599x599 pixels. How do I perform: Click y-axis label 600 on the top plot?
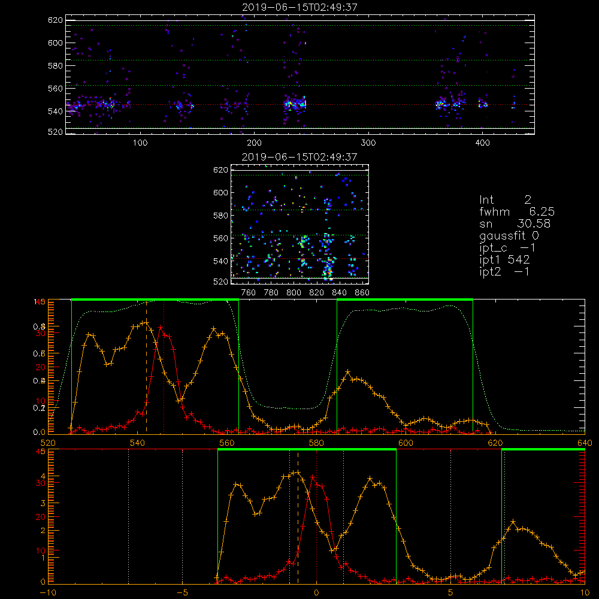coord(55,43)
